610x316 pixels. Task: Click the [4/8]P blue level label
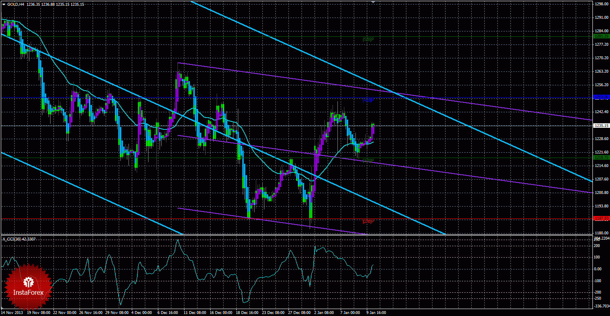pos(368,100)
